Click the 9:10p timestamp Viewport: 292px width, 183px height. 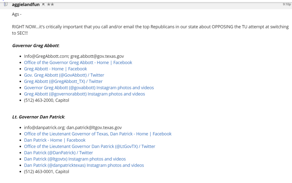coord(286,4)
